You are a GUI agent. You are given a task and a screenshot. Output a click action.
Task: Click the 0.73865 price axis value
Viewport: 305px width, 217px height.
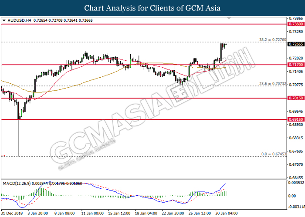tap(296, 18)
